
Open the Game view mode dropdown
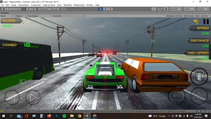point(7,16)
